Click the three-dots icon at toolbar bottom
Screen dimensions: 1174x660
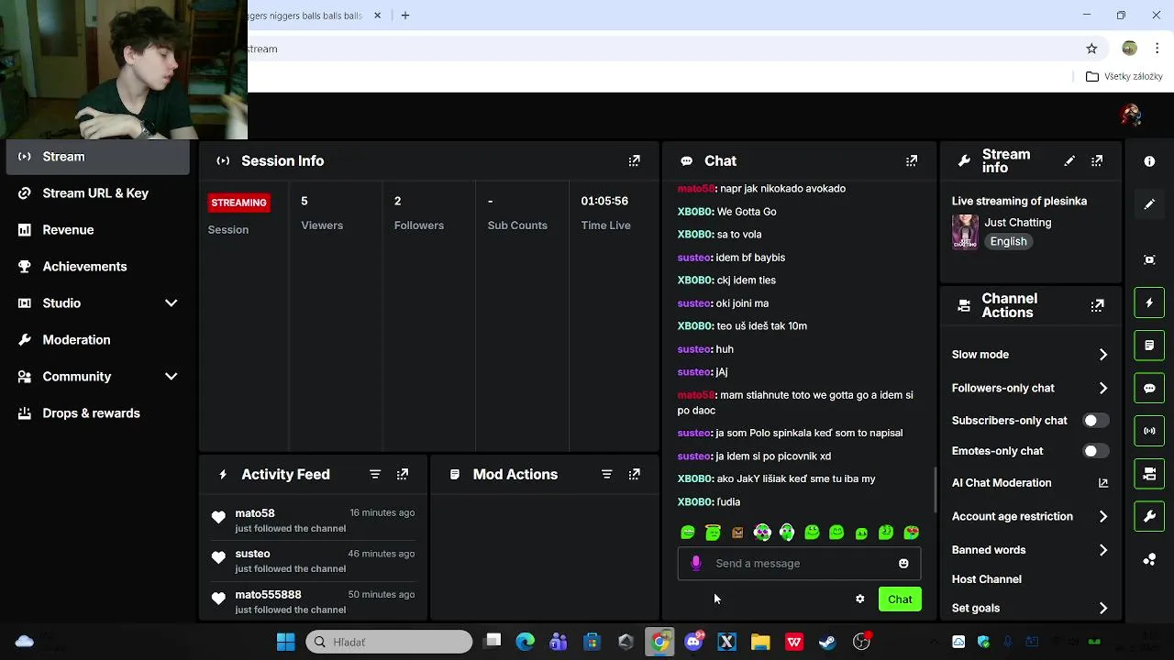click(1149, 560)
